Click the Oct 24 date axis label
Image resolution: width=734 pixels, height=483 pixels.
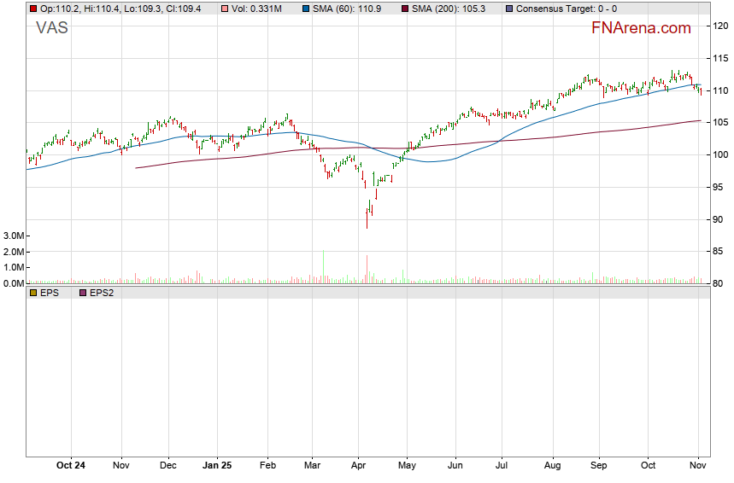pyautogui.click(x=70, y=466)
